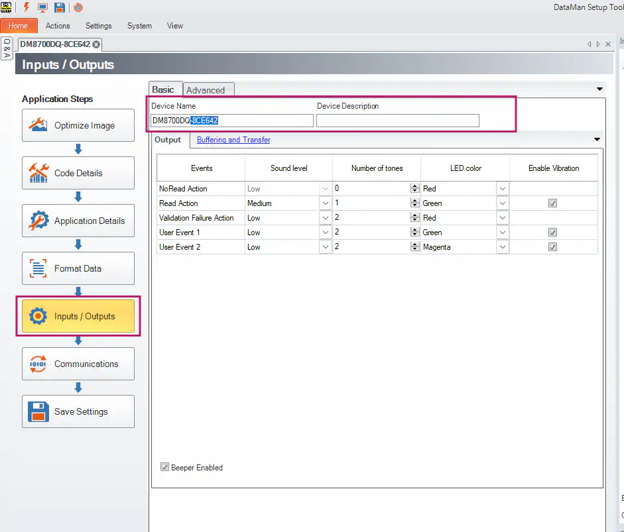The width and height of the screenshot is (624, 532).
Task: Collapse the Output section with its arrow
Action: (x=596, y=140)
